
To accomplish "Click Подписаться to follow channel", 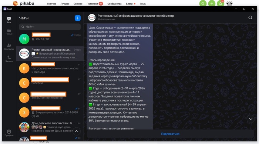I will [x=170, y=134].
